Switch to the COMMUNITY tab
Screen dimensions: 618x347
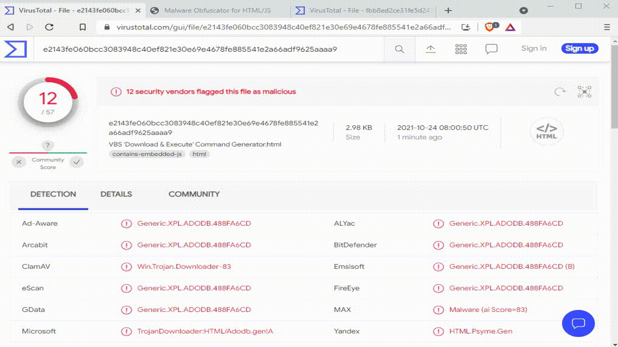click(x=194, y=194)
